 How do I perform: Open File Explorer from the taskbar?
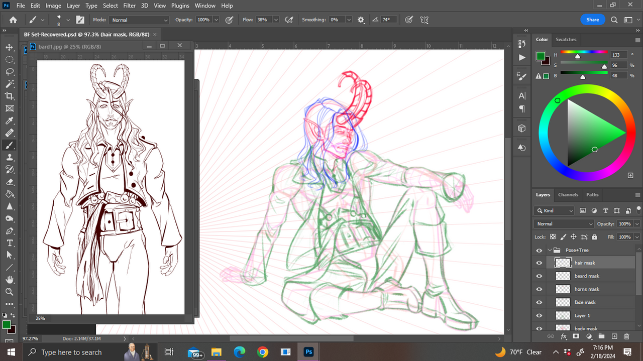click(x=216, y=352)
